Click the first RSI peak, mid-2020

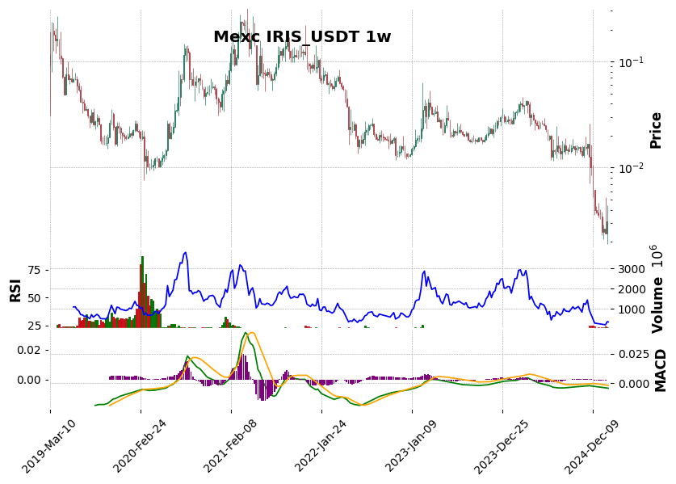pos(186,253)
